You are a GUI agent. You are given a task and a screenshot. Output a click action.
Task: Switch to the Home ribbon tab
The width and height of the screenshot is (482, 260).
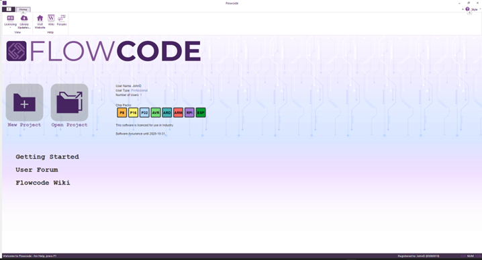point(23,9)
